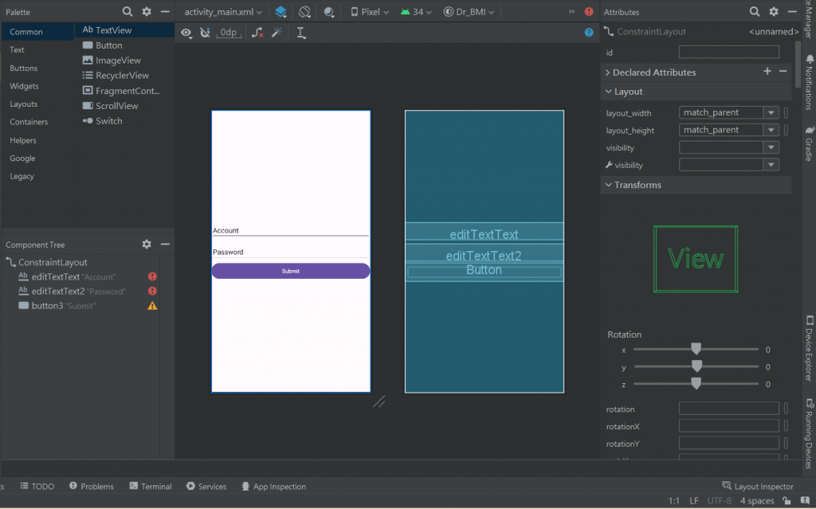The image size is (816, 509).
Task: Click the orientation rotate icon in toolbar
Action: (304, 12)
